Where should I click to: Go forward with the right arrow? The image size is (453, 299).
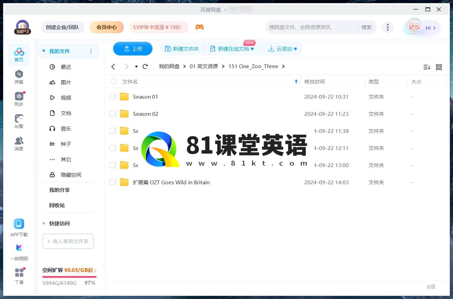pyautogui.click(x=126, y=66)
